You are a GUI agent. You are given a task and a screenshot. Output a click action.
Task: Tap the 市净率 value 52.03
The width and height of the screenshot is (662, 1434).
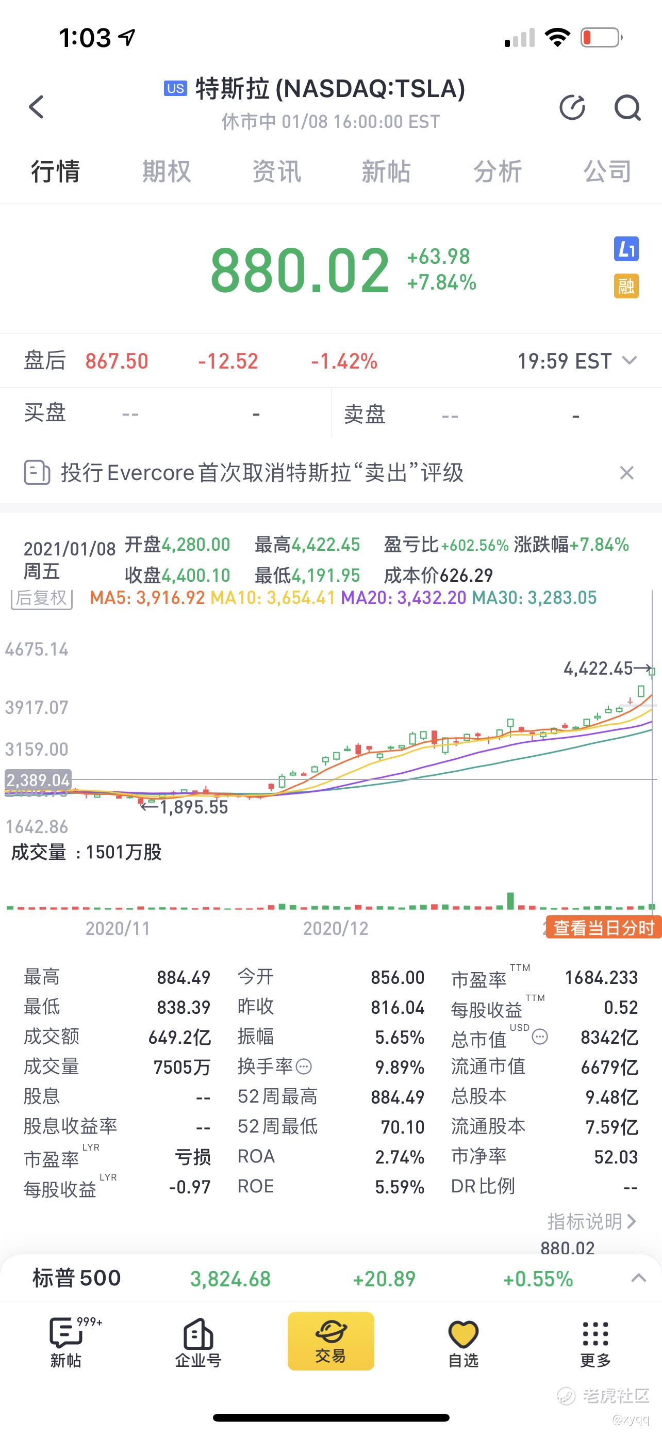pyautogui.click(x=616, y=1157)
